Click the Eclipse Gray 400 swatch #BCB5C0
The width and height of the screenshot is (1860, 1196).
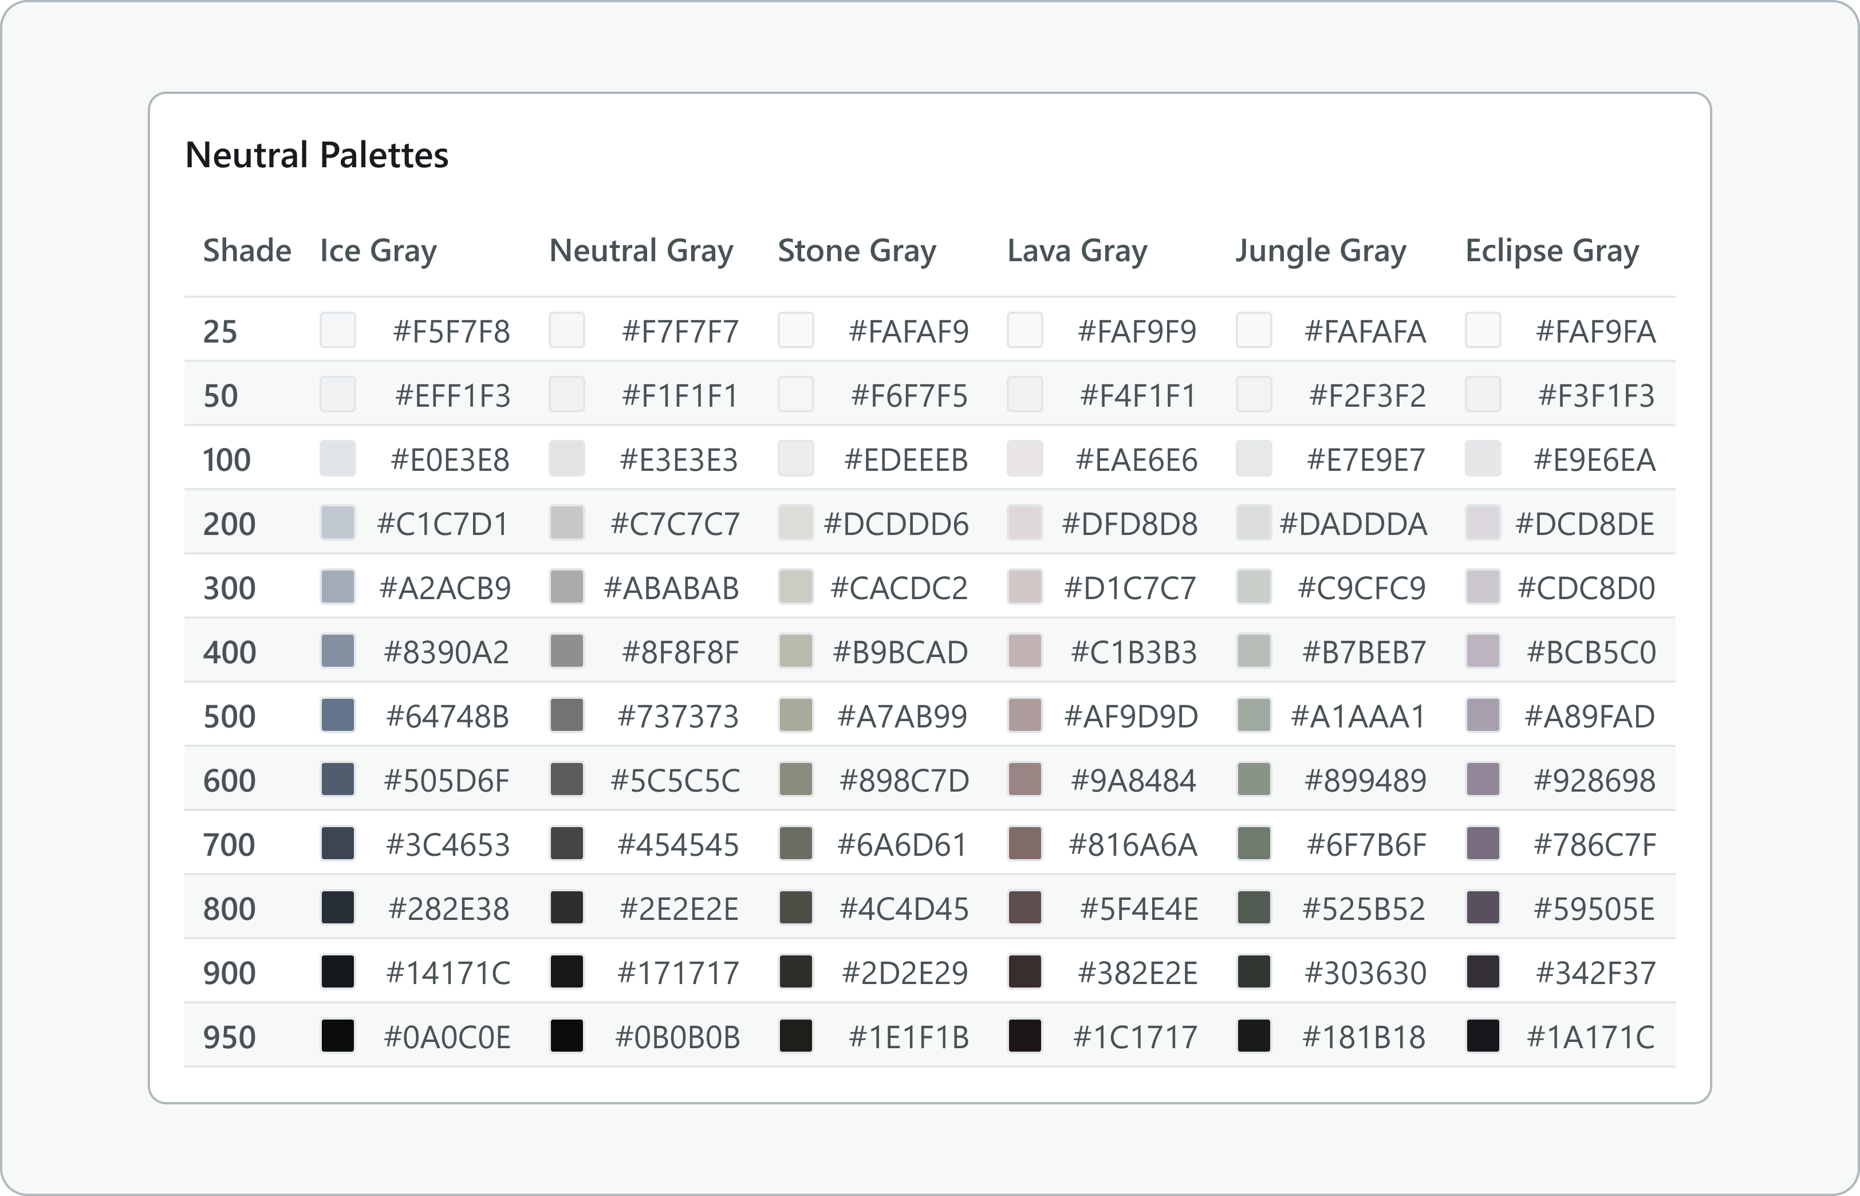coord(1483,651)
